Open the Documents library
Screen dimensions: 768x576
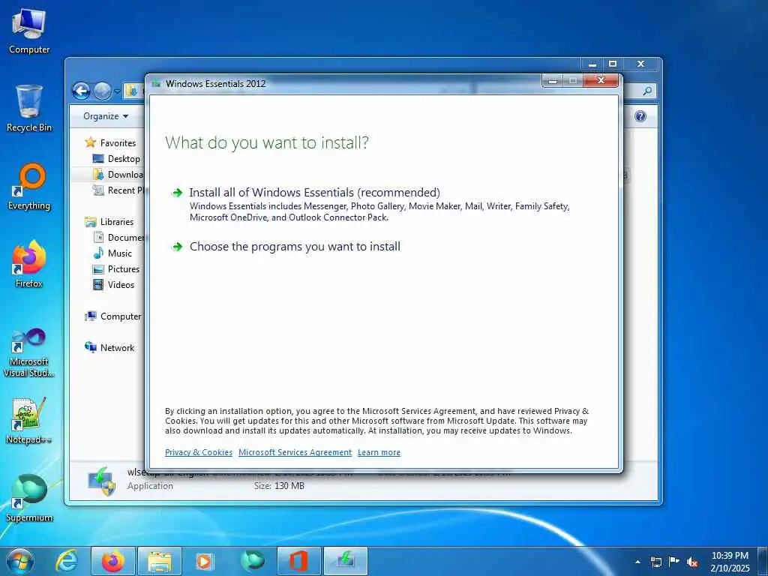[118, 238]
